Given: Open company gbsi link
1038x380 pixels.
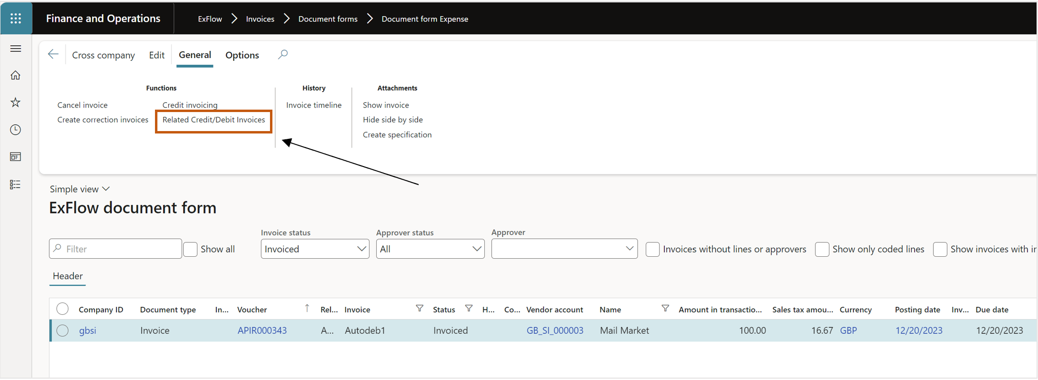Looking at the screenshot, I should 88,330.
